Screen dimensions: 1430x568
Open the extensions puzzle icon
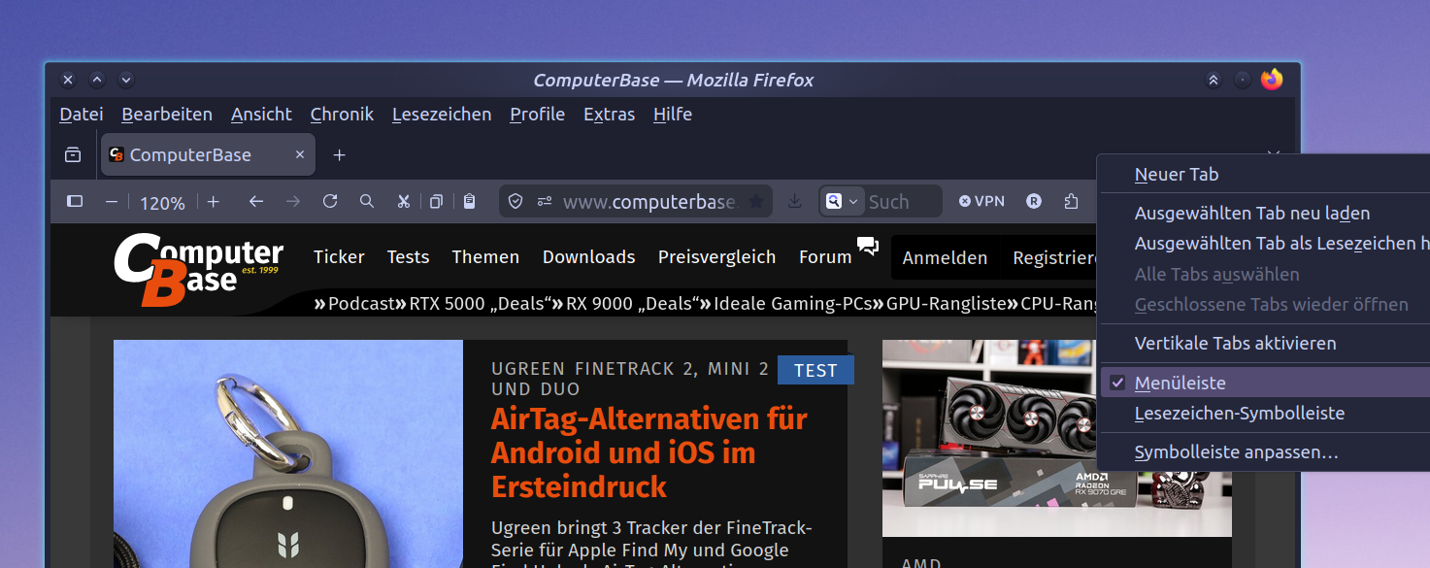click(1071, 202)
